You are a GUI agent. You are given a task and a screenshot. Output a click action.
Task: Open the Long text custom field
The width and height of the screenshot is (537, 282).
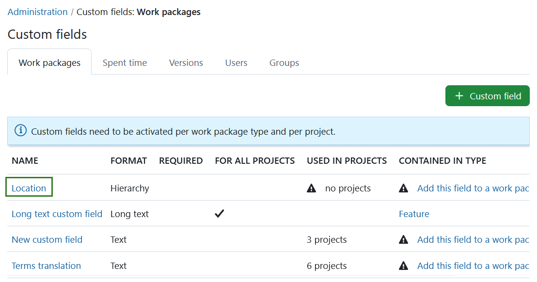pyautogui.click(x=57, y=213)
